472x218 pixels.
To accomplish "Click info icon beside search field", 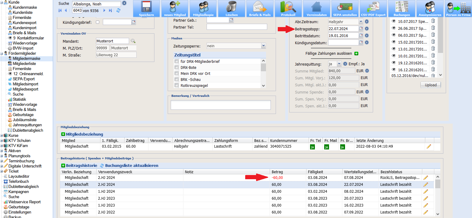I will (x=124, y=4).
